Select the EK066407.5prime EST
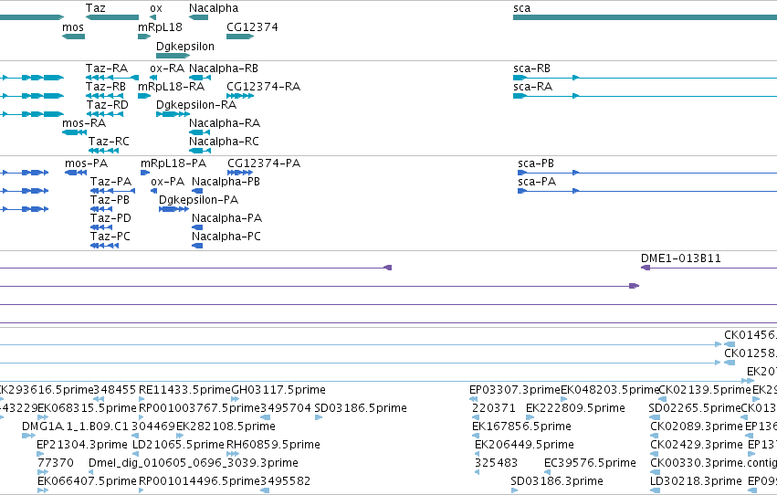The height and width of the screenshot is (495, 777). pyautogui.click(x=43, y=490)
